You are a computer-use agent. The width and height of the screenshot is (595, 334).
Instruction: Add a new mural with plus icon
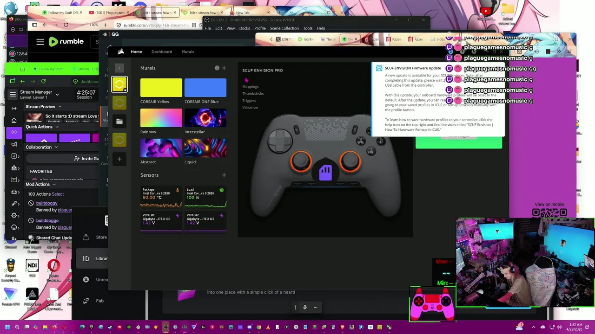pos(224,68)
